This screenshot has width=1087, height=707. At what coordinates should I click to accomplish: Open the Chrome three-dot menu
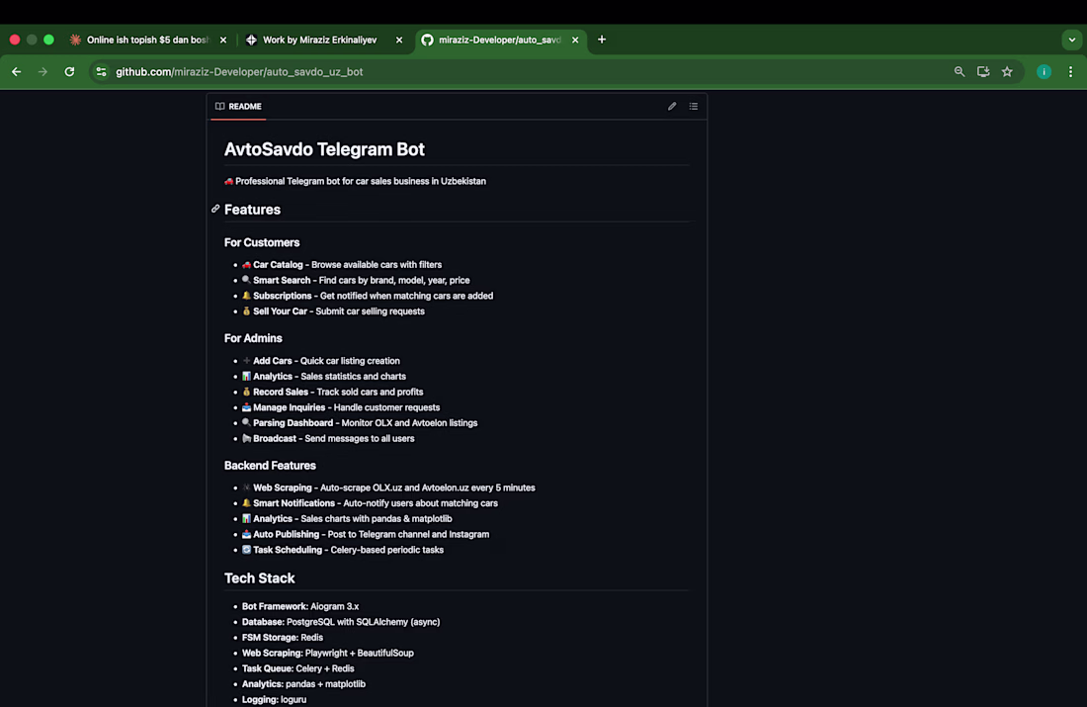coord(1070,71)
